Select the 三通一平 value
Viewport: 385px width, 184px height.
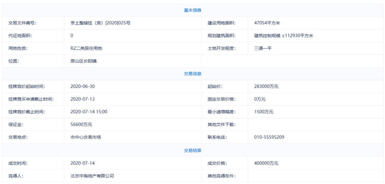(263, 48)
